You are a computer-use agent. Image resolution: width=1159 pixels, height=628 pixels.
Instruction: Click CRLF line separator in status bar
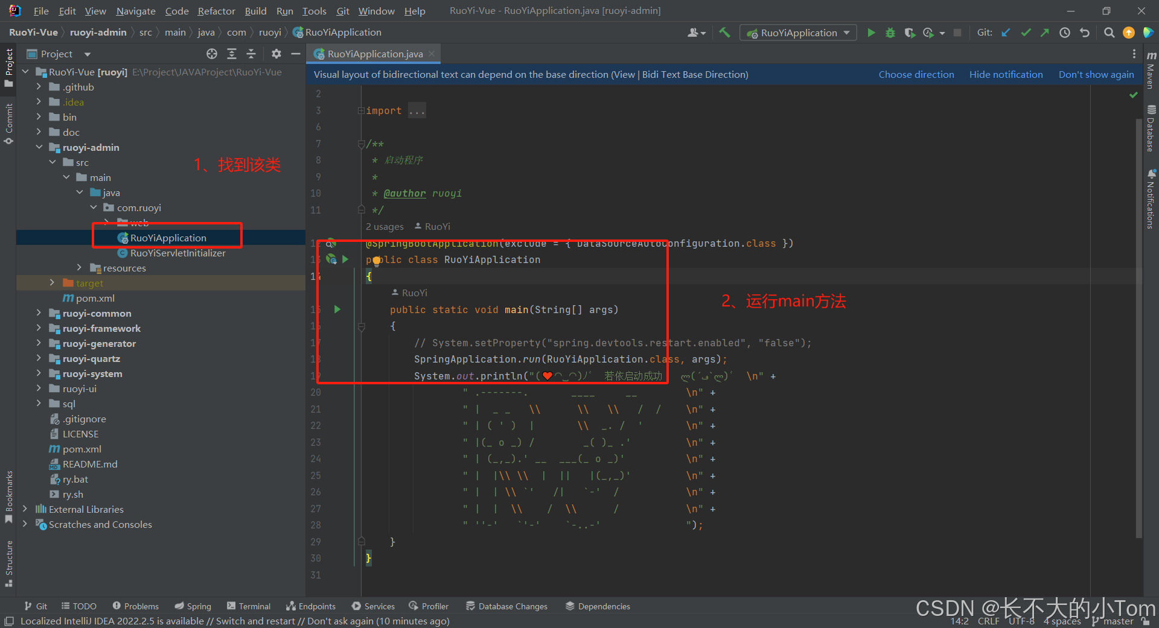(988, 621)
